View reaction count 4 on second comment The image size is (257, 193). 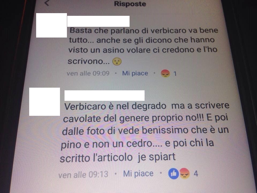pyautogui.click(x=196, y=173)
